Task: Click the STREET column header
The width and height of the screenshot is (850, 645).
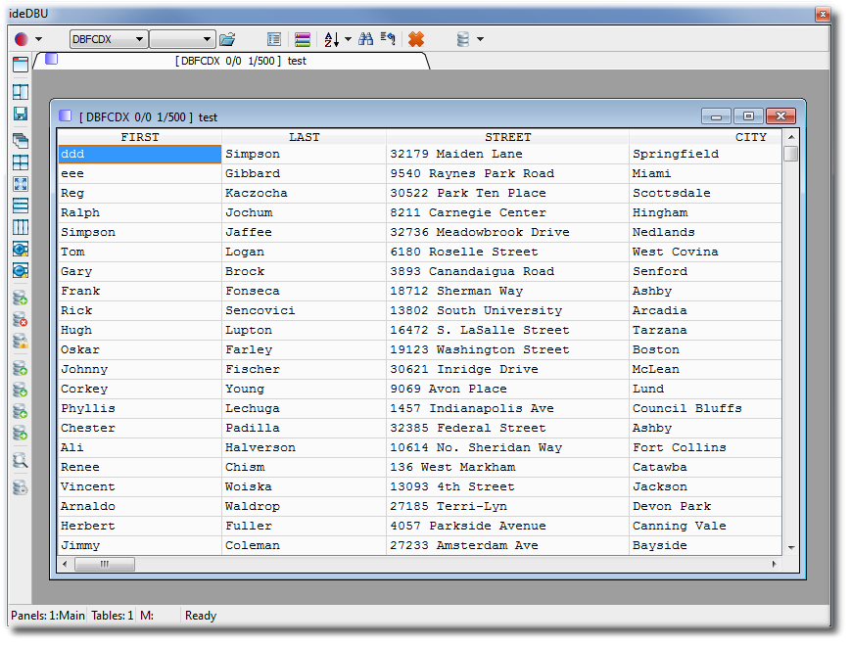Action: click(x=507, y=137)
